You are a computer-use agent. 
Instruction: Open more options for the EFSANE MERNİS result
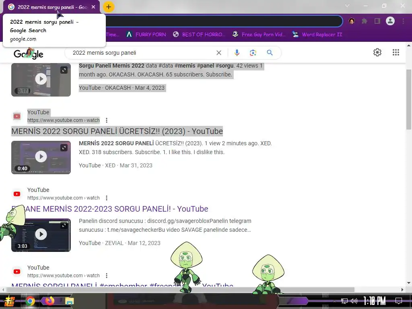[x=106, y=198]
